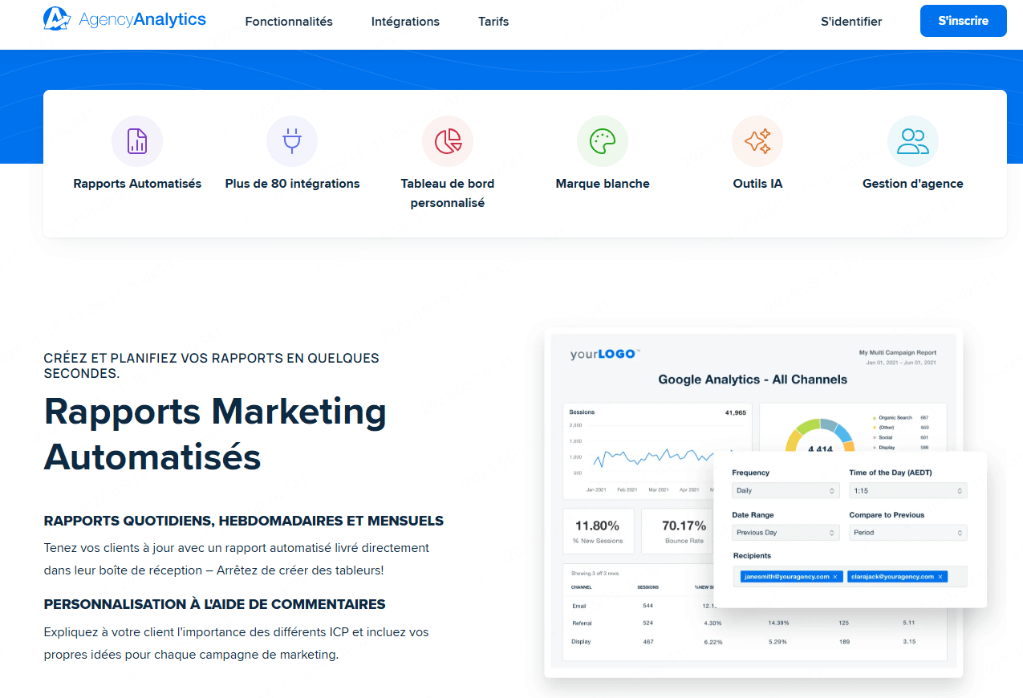Viewport: 1023px width, 698px height.
Task: Open the Time of the Day dropdown
Action: click(908, 490)
